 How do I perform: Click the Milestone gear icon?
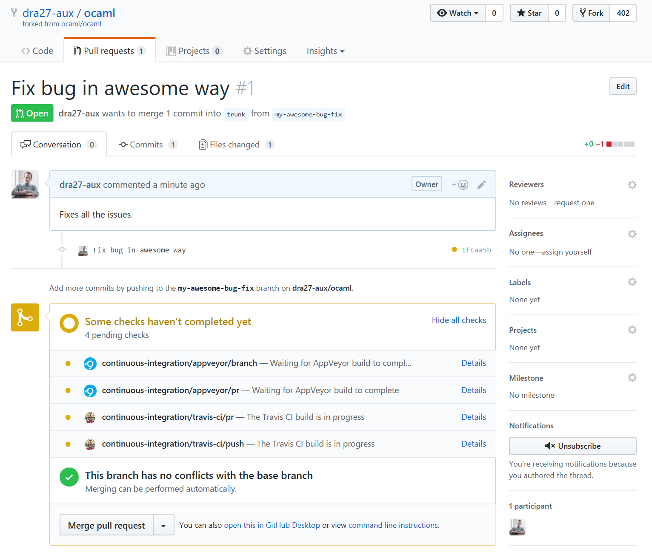(x=632, y=377)
